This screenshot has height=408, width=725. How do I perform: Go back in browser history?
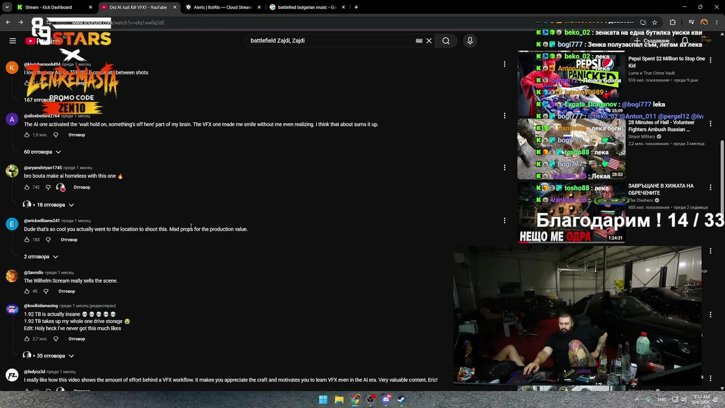(8, 23)
